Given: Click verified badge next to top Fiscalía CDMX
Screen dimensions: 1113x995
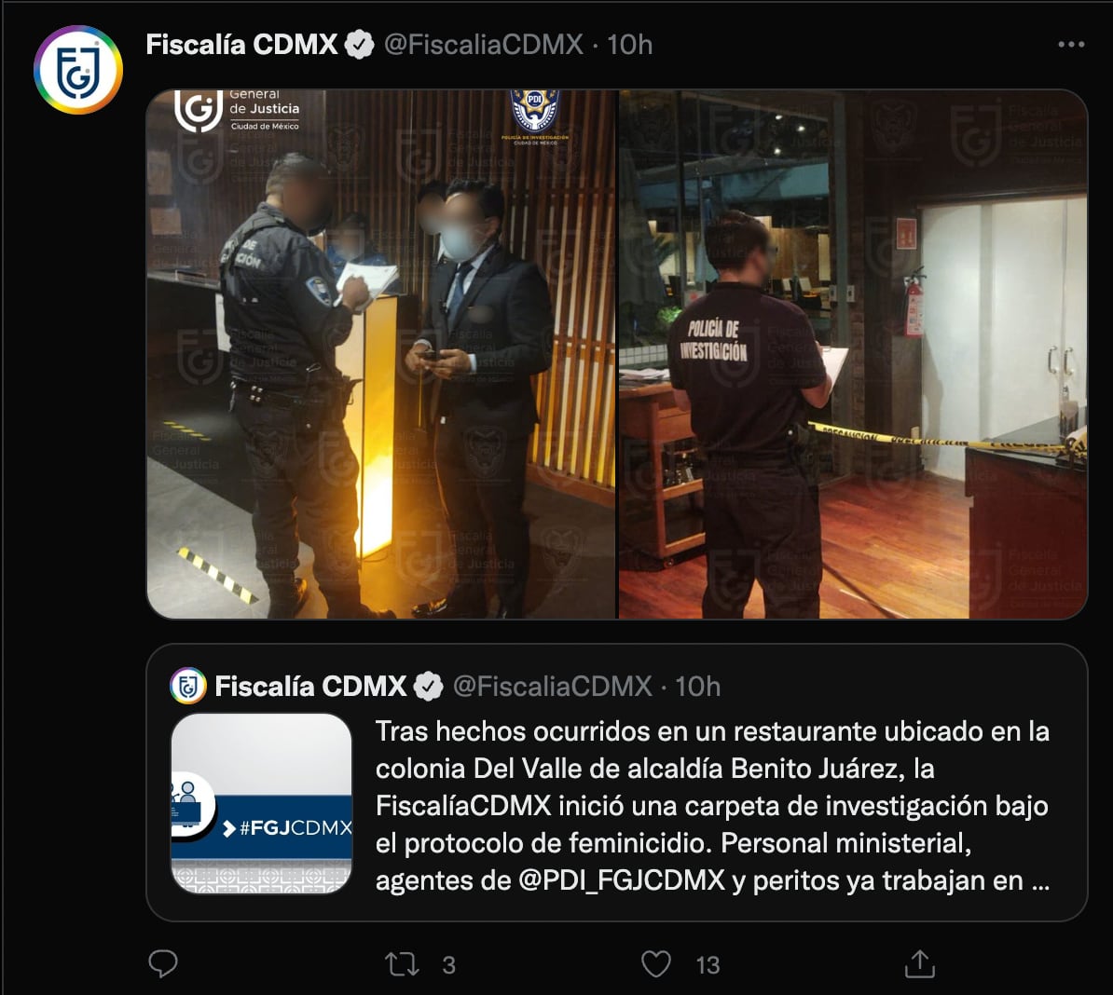Looking at the screenshot, I should tap(360, 45).
